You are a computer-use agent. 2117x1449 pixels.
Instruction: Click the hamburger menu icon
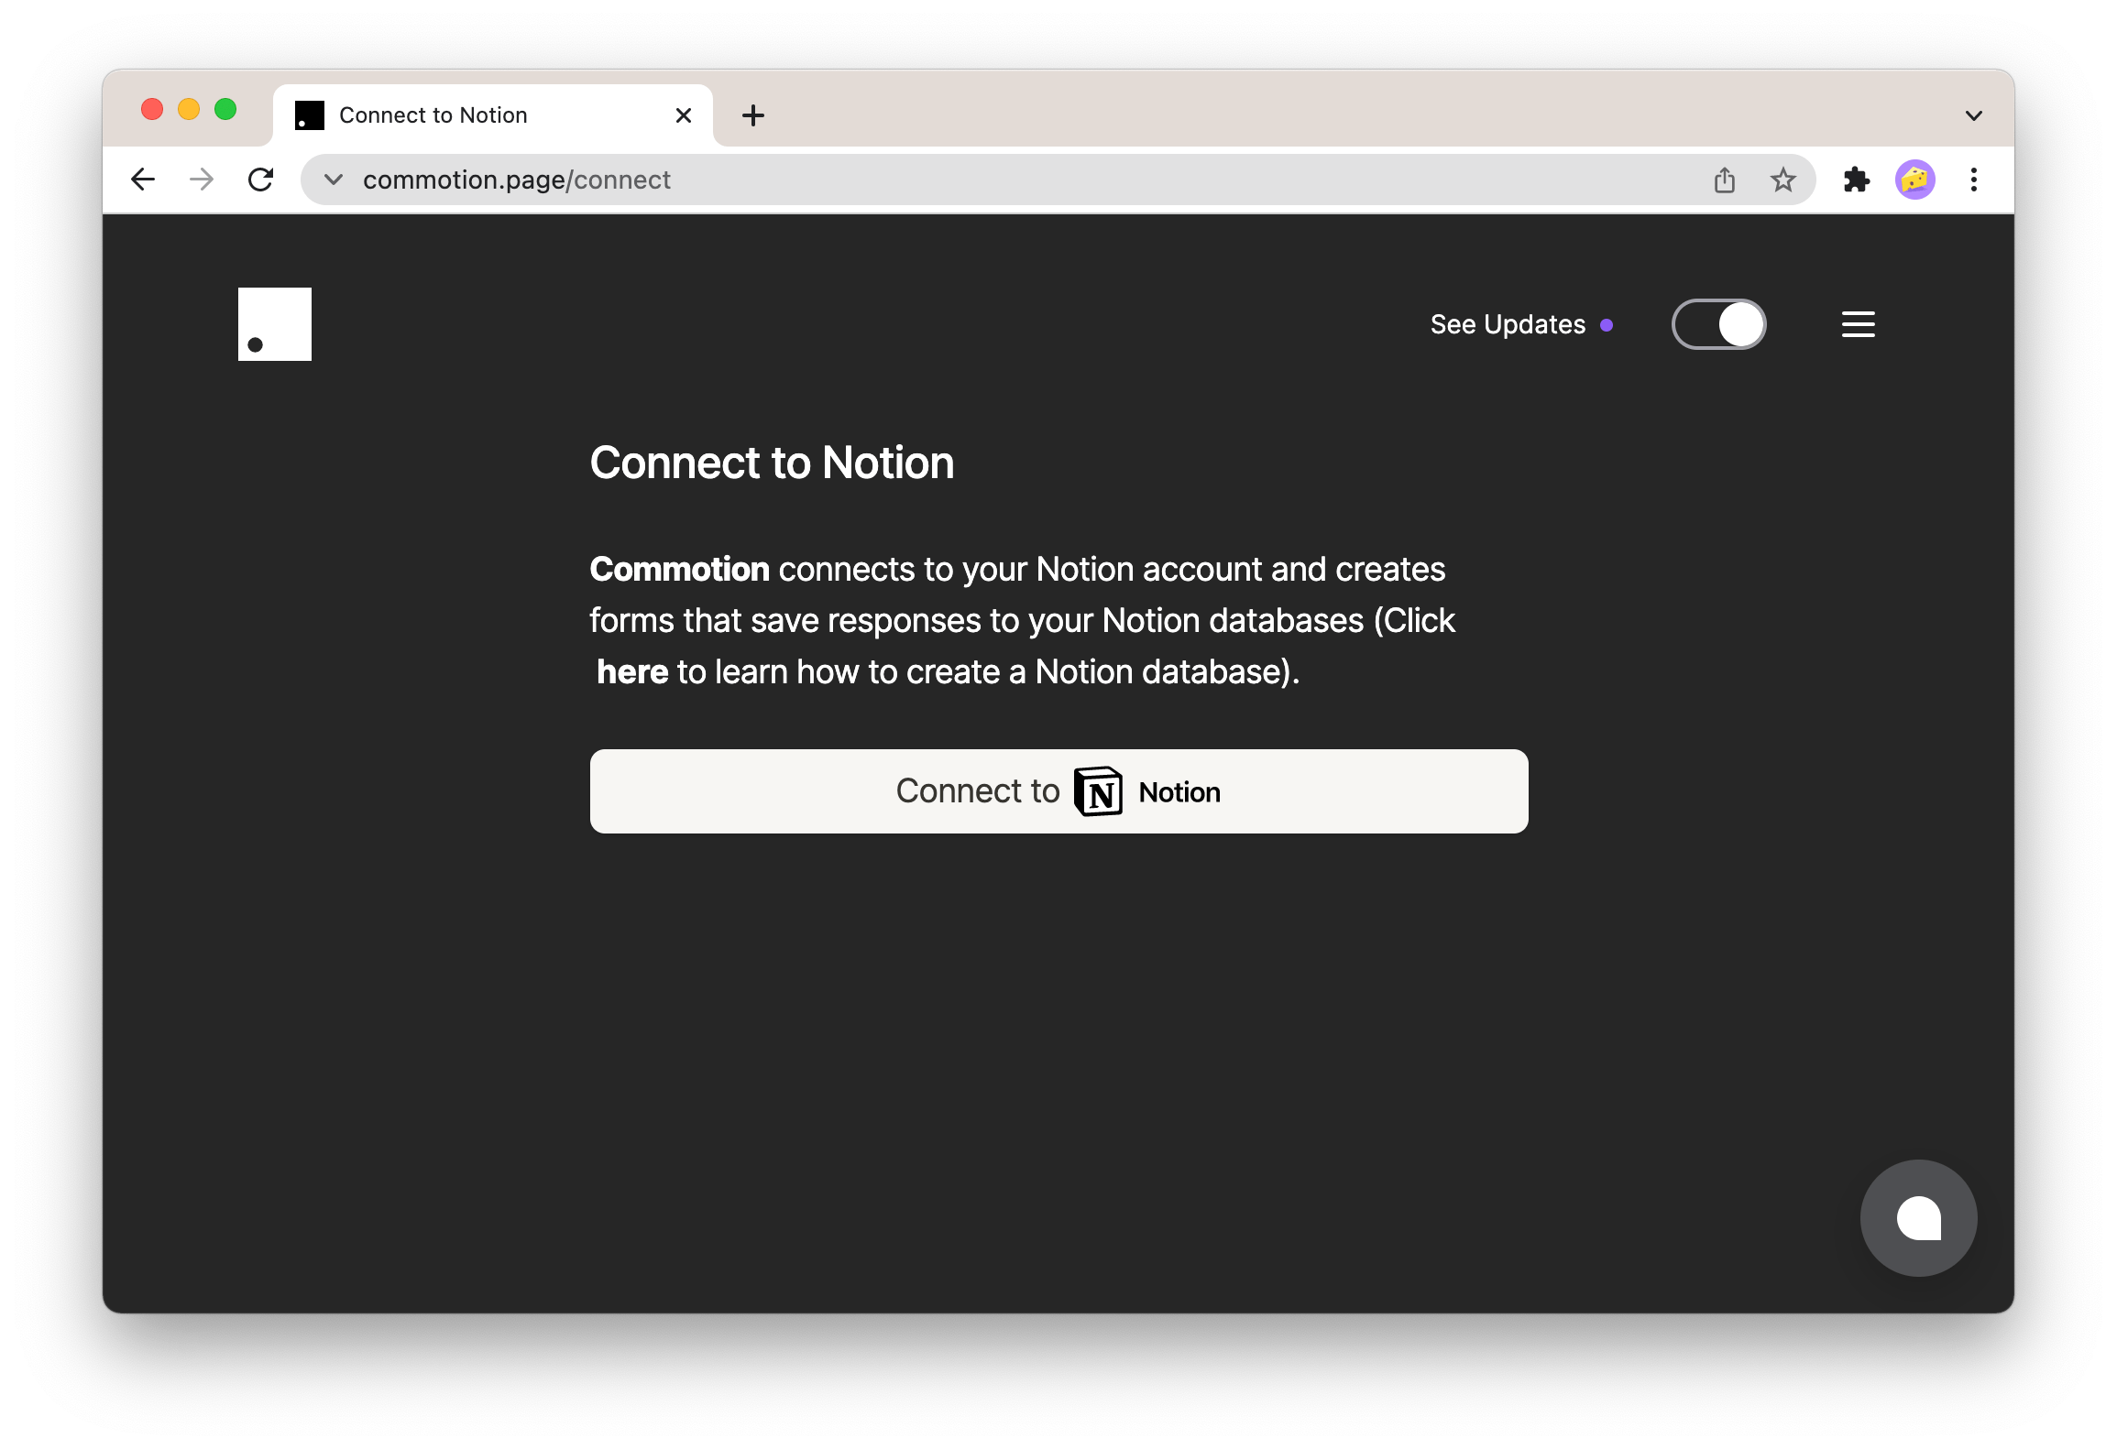coord(1858,325)
